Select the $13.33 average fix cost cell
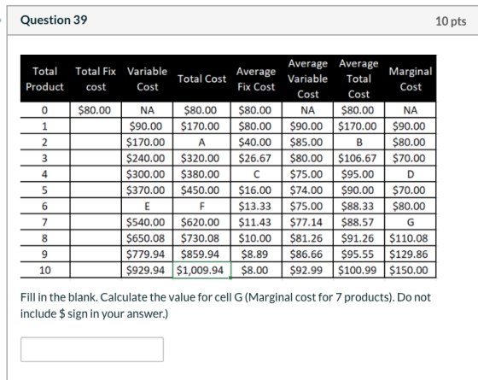478x380 pixels. coord(257,206)
